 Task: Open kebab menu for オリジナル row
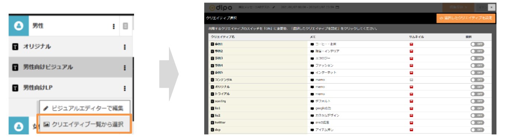(x=125, y=47)
